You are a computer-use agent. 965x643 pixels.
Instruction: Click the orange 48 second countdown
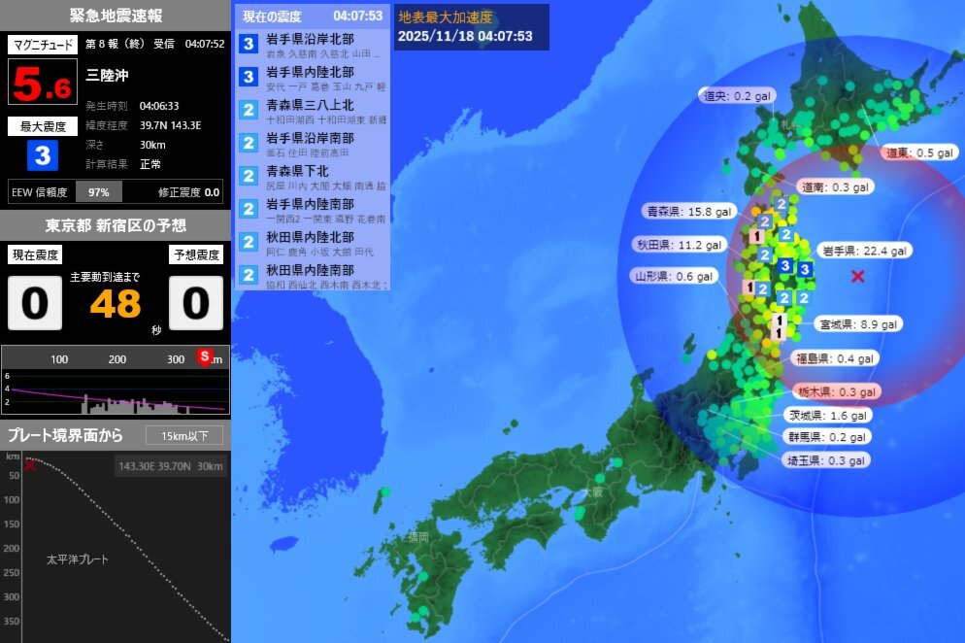(115, 302)
